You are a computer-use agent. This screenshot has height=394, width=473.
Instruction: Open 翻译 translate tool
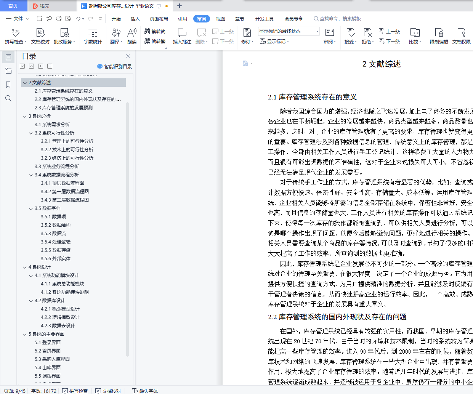[x=116, y=36]
